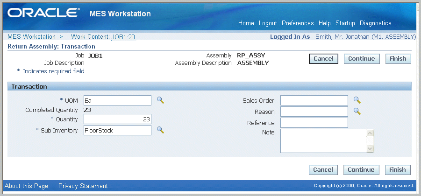
Task: Open Diagnostics in the top navigation
Action: click(375, 23)
